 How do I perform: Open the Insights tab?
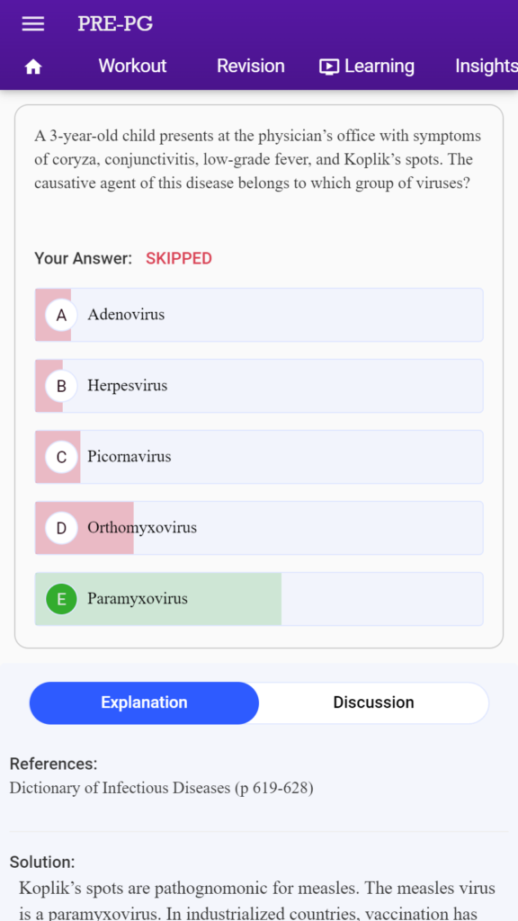coord(487,66)
